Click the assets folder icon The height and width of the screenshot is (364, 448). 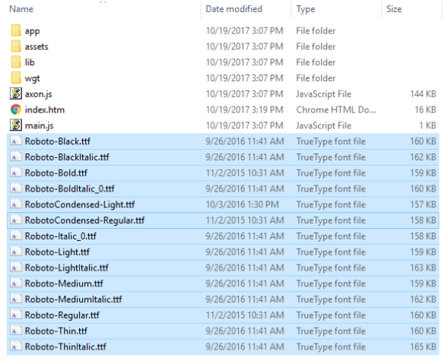[x=16, y=46]
